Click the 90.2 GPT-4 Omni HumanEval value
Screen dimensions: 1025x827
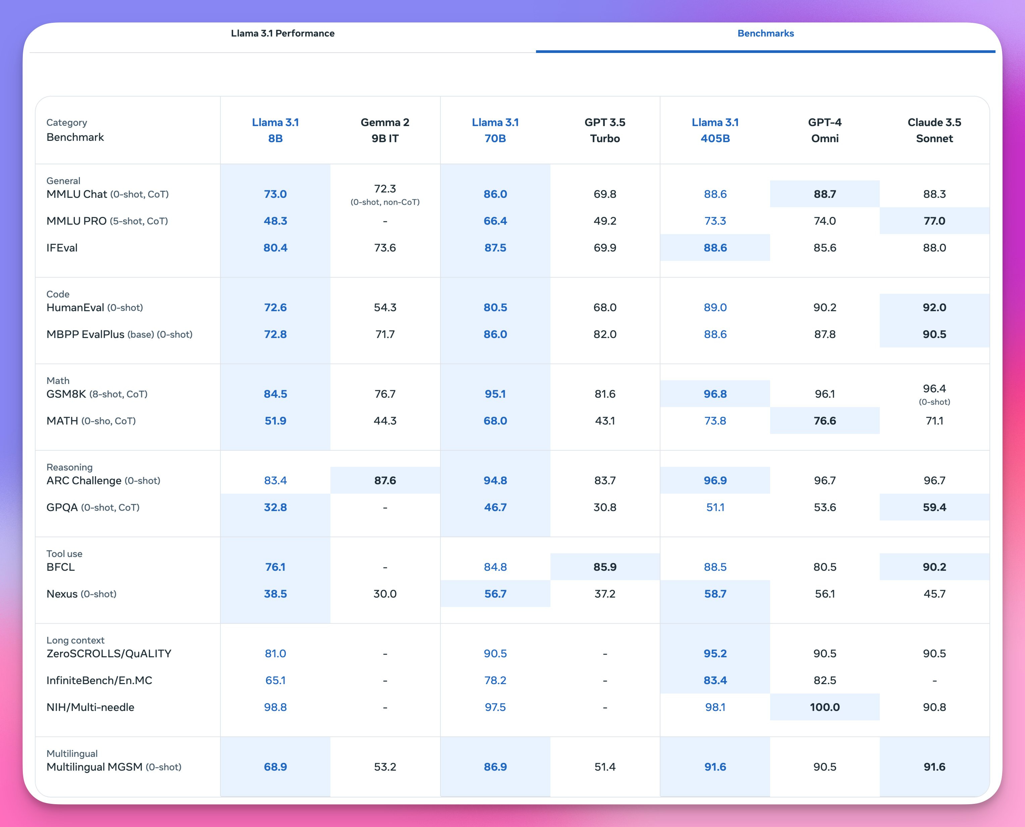click(825, 307)
